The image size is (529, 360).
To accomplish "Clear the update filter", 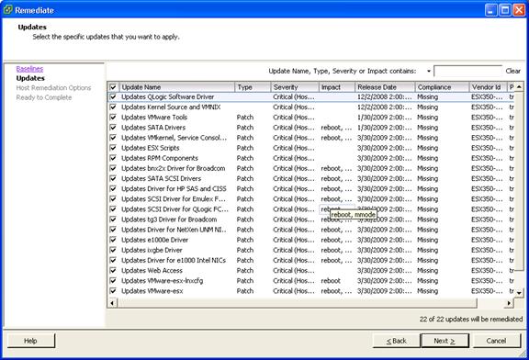I will tap(512, 71).
